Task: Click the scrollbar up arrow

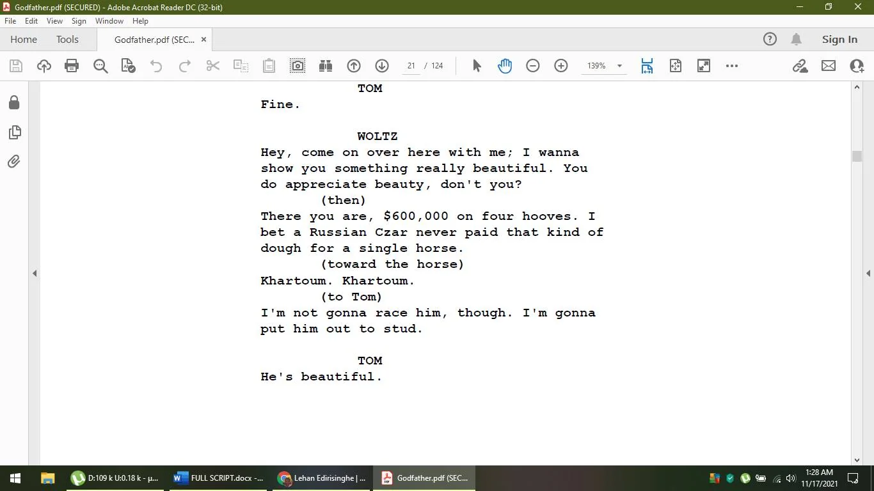Action: 857,87
